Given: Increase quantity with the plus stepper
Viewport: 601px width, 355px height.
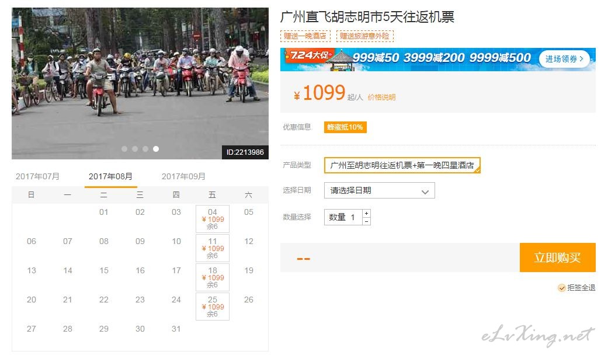Looking at the screenshot, I should [x=366, y=213].
